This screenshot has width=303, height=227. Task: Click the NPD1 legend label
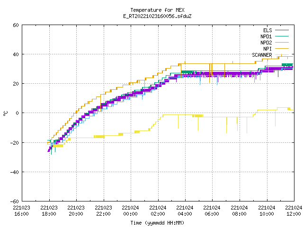[x=266, y=36]
